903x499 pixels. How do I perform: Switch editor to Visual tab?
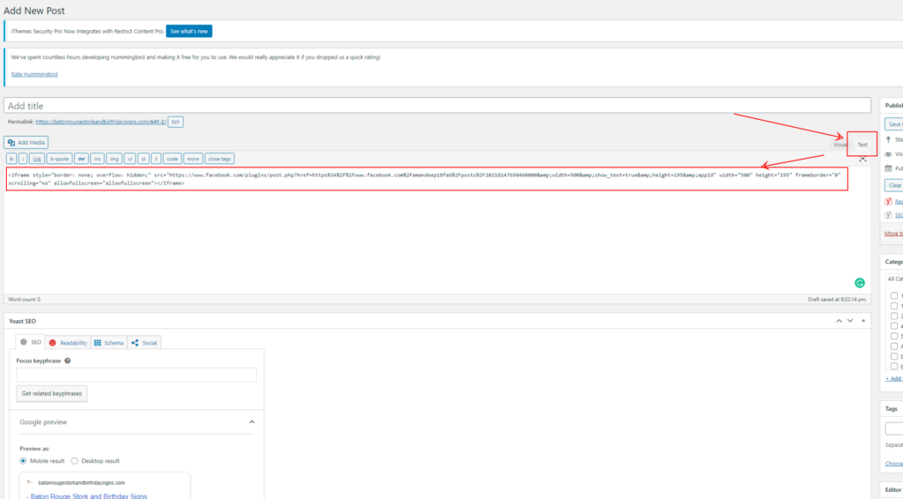[840, 145]
